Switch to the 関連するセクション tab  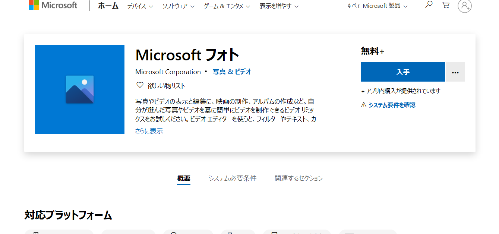[299, 178]
